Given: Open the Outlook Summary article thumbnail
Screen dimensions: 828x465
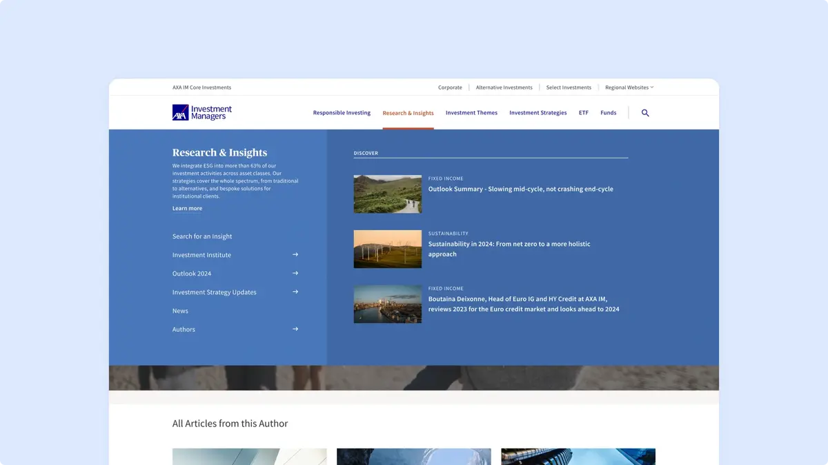Looking at the screenshot, I should (388, 194).
